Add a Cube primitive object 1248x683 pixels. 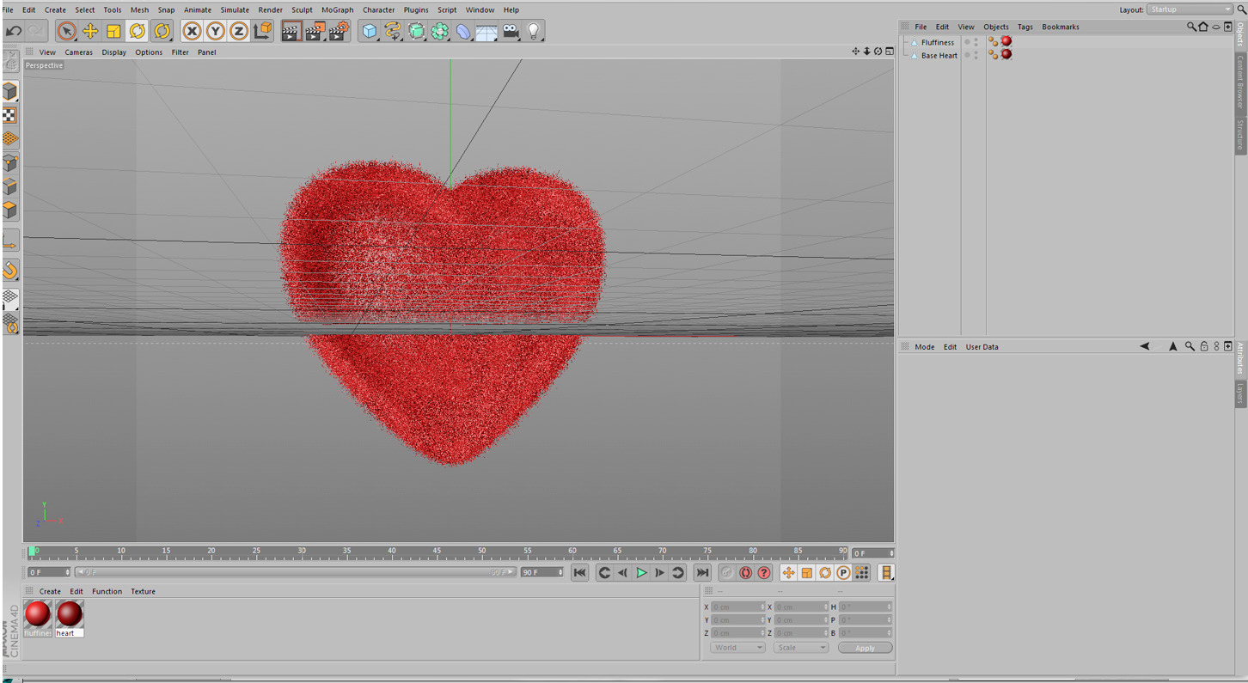pos(370,32)
